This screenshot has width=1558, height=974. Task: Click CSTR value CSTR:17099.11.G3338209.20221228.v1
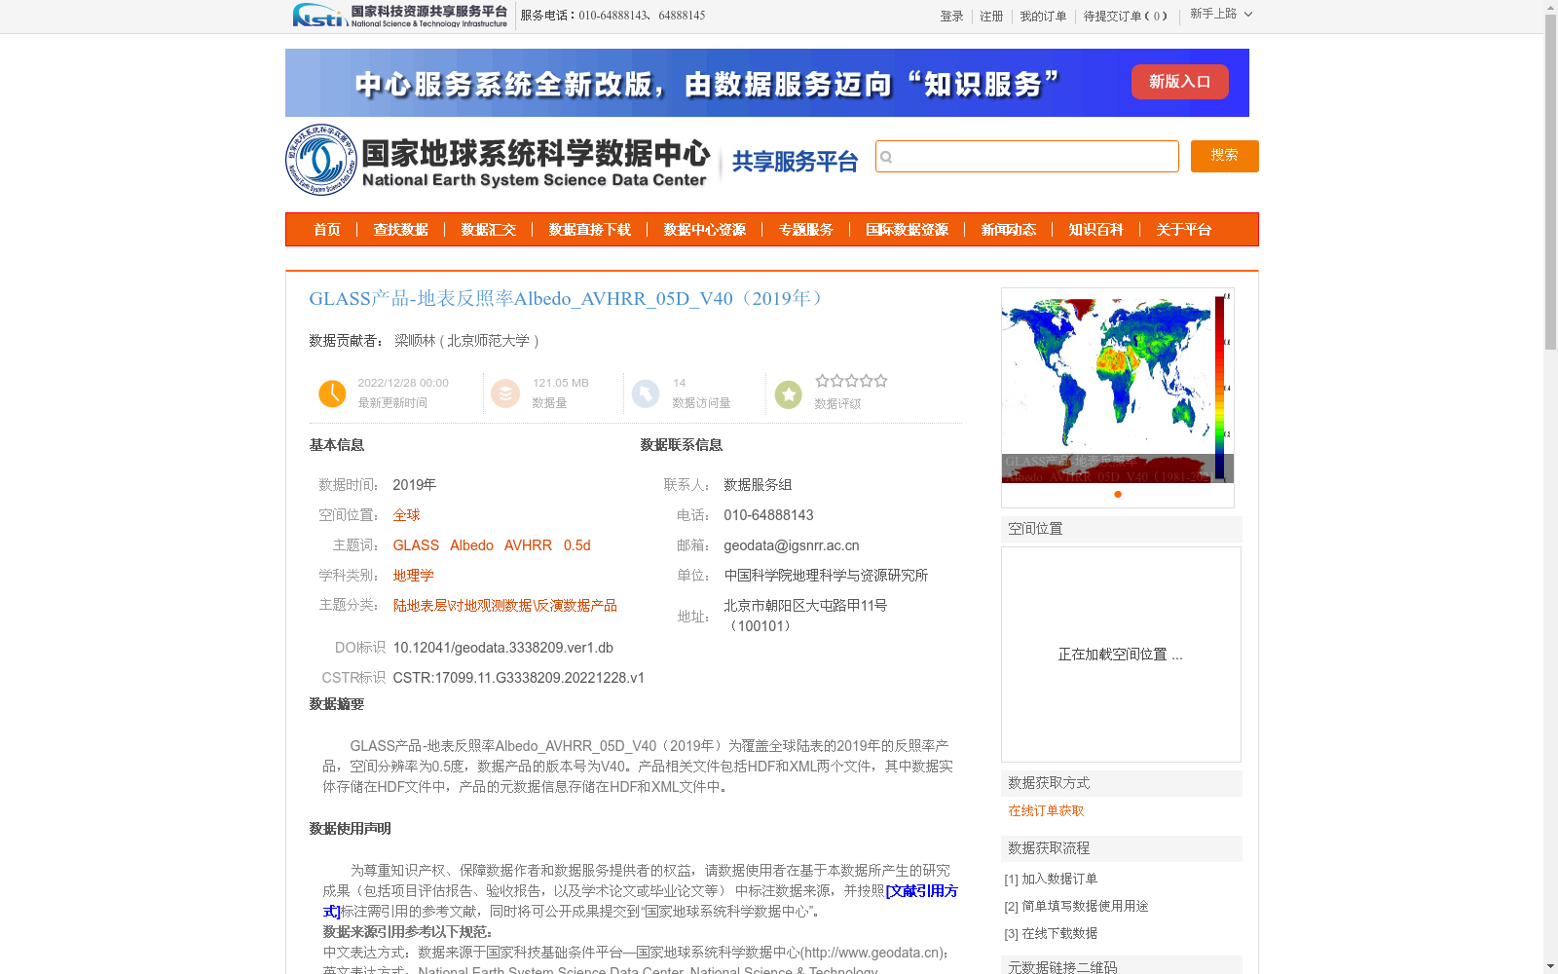tap(519, 678)
